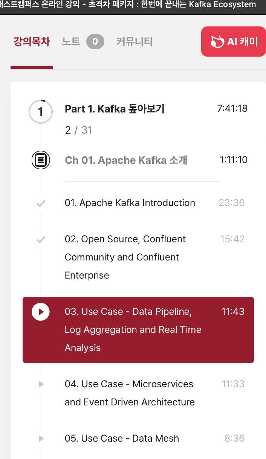The image size is (266, 459).
Task: Click the 23:36 duration of lecture 01
Action: pyautogui.click(x=232, y=203)
